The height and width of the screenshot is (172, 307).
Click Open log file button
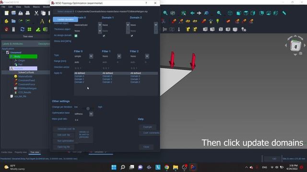[x=64, y=147]
